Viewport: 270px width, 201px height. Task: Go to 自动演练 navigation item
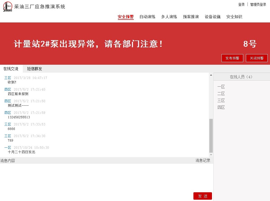(147, 17)
